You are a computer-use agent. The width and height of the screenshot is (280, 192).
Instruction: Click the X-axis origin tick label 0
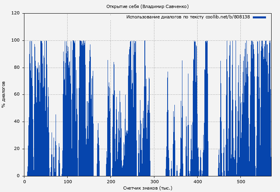(24, 182)
